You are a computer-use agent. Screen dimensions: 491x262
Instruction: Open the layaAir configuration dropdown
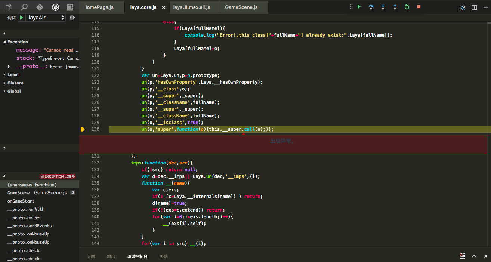[x=45, y=18]
